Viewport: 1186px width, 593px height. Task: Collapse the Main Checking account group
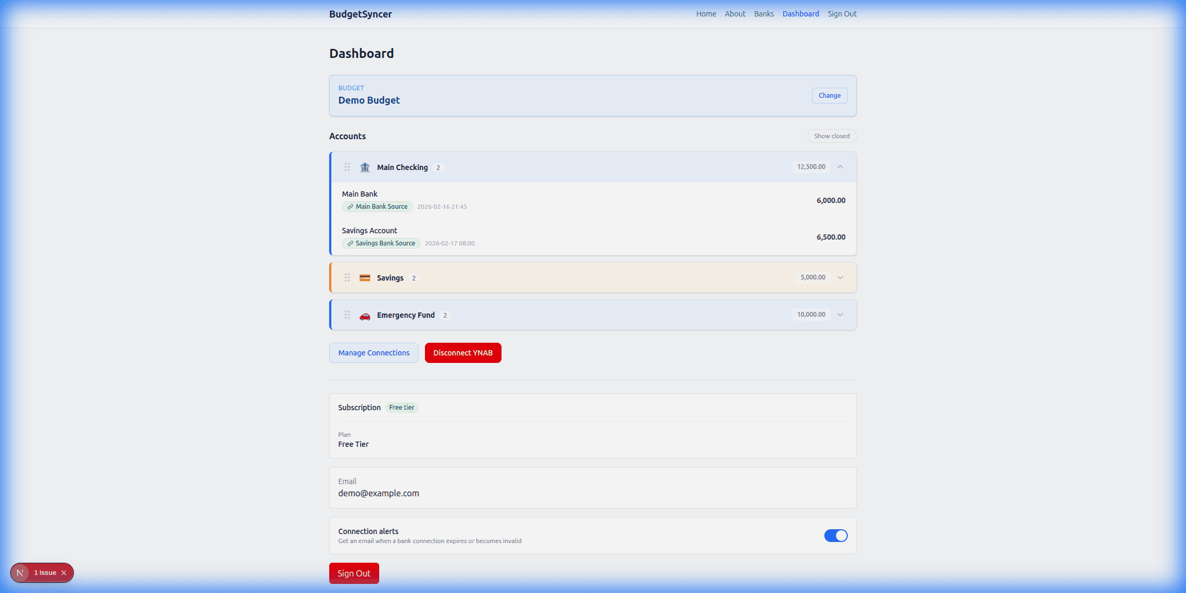pos(840,166)
